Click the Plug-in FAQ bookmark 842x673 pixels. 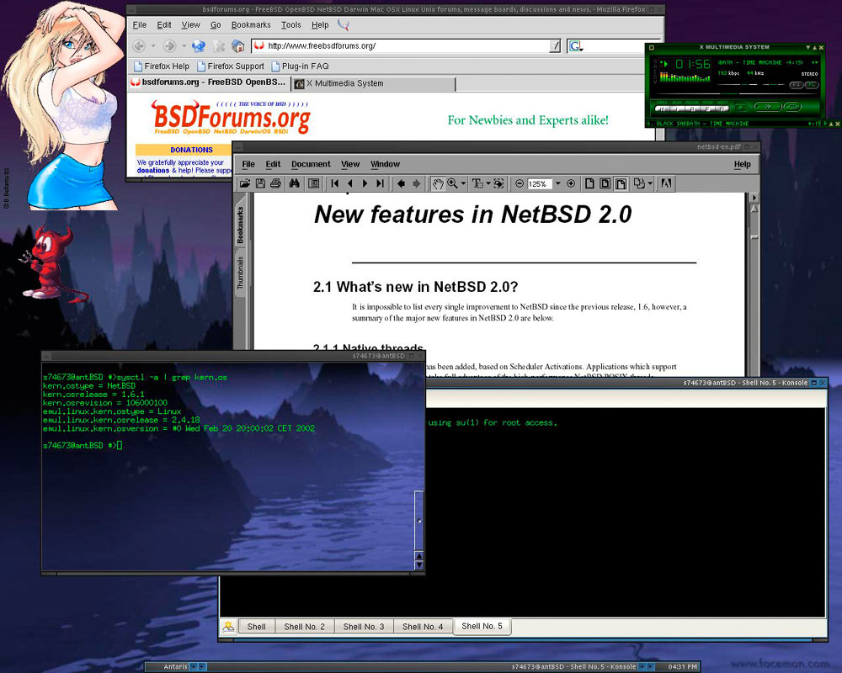[x=301, y=66]
